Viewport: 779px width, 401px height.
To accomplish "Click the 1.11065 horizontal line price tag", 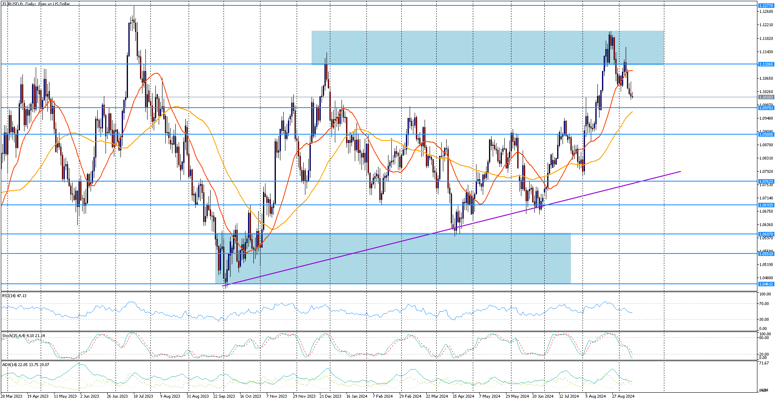I will pyautogui.click(x=766, y=64).
